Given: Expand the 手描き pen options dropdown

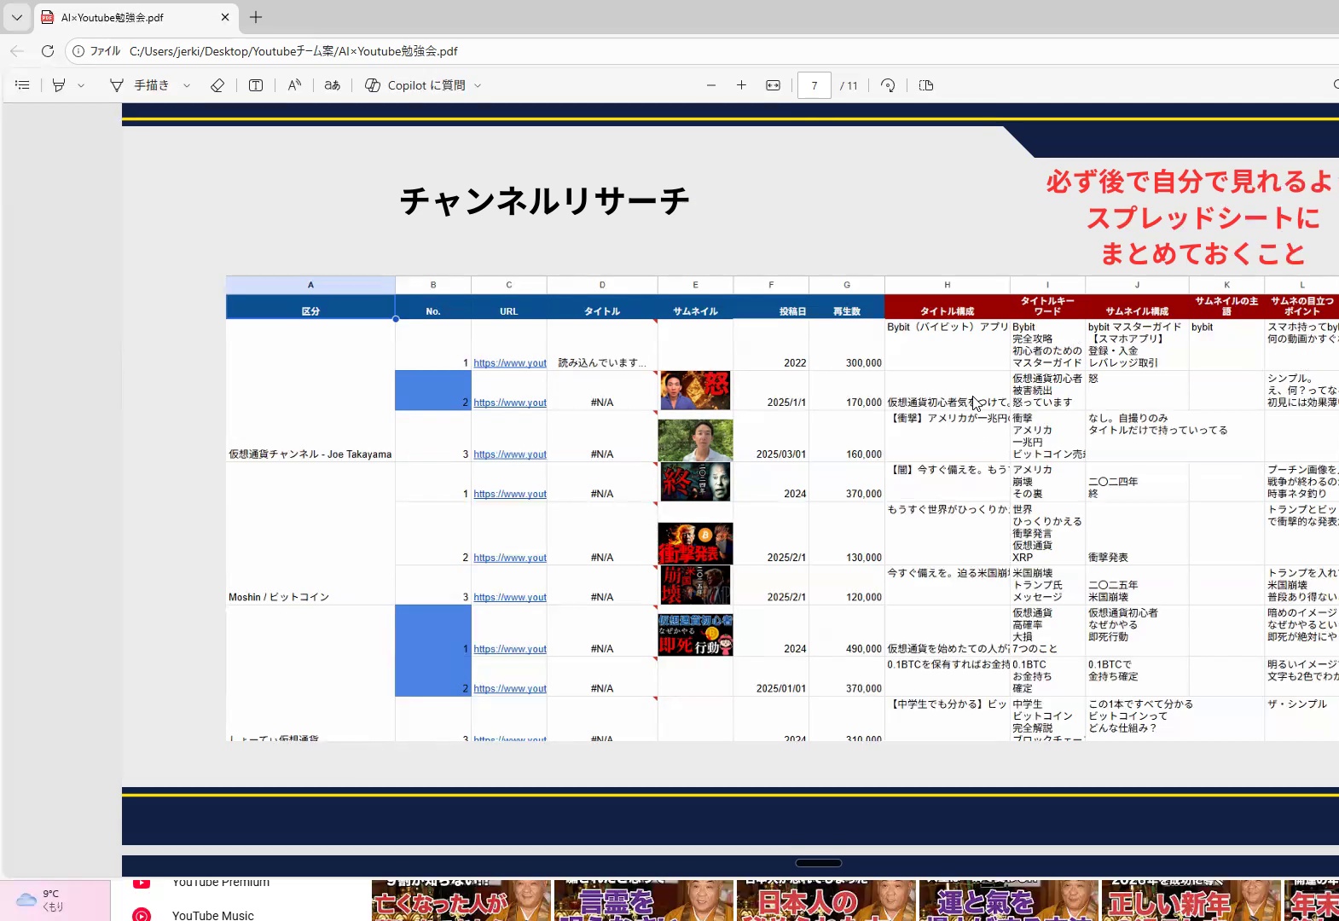Looking at the screenshot, I should click(x=187, y=85).
